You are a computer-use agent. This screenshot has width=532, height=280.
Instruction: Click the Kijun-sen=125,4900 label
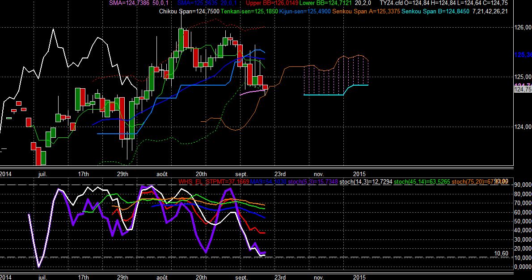coord(305,12)
